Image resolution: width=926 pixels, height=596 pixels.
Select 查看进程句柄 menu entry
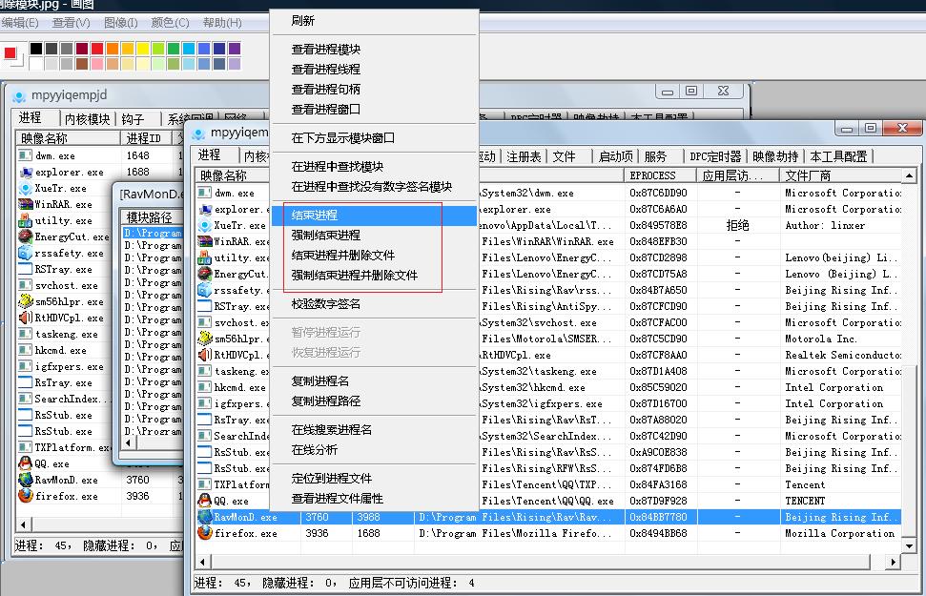(325, 90)
